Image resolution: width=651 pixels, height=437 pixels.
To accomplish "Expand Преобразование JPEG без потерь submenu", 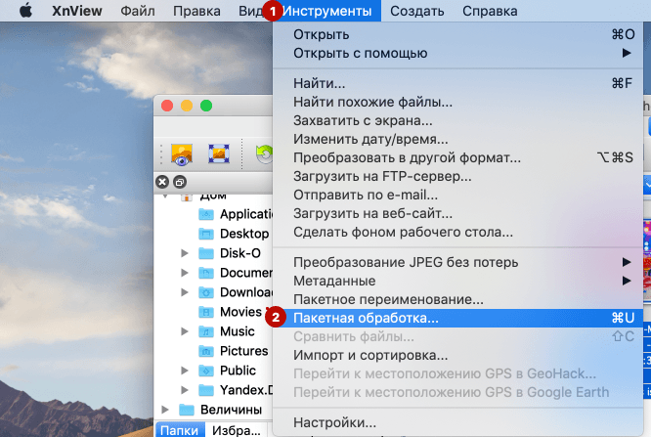I will tap(457, 262).
